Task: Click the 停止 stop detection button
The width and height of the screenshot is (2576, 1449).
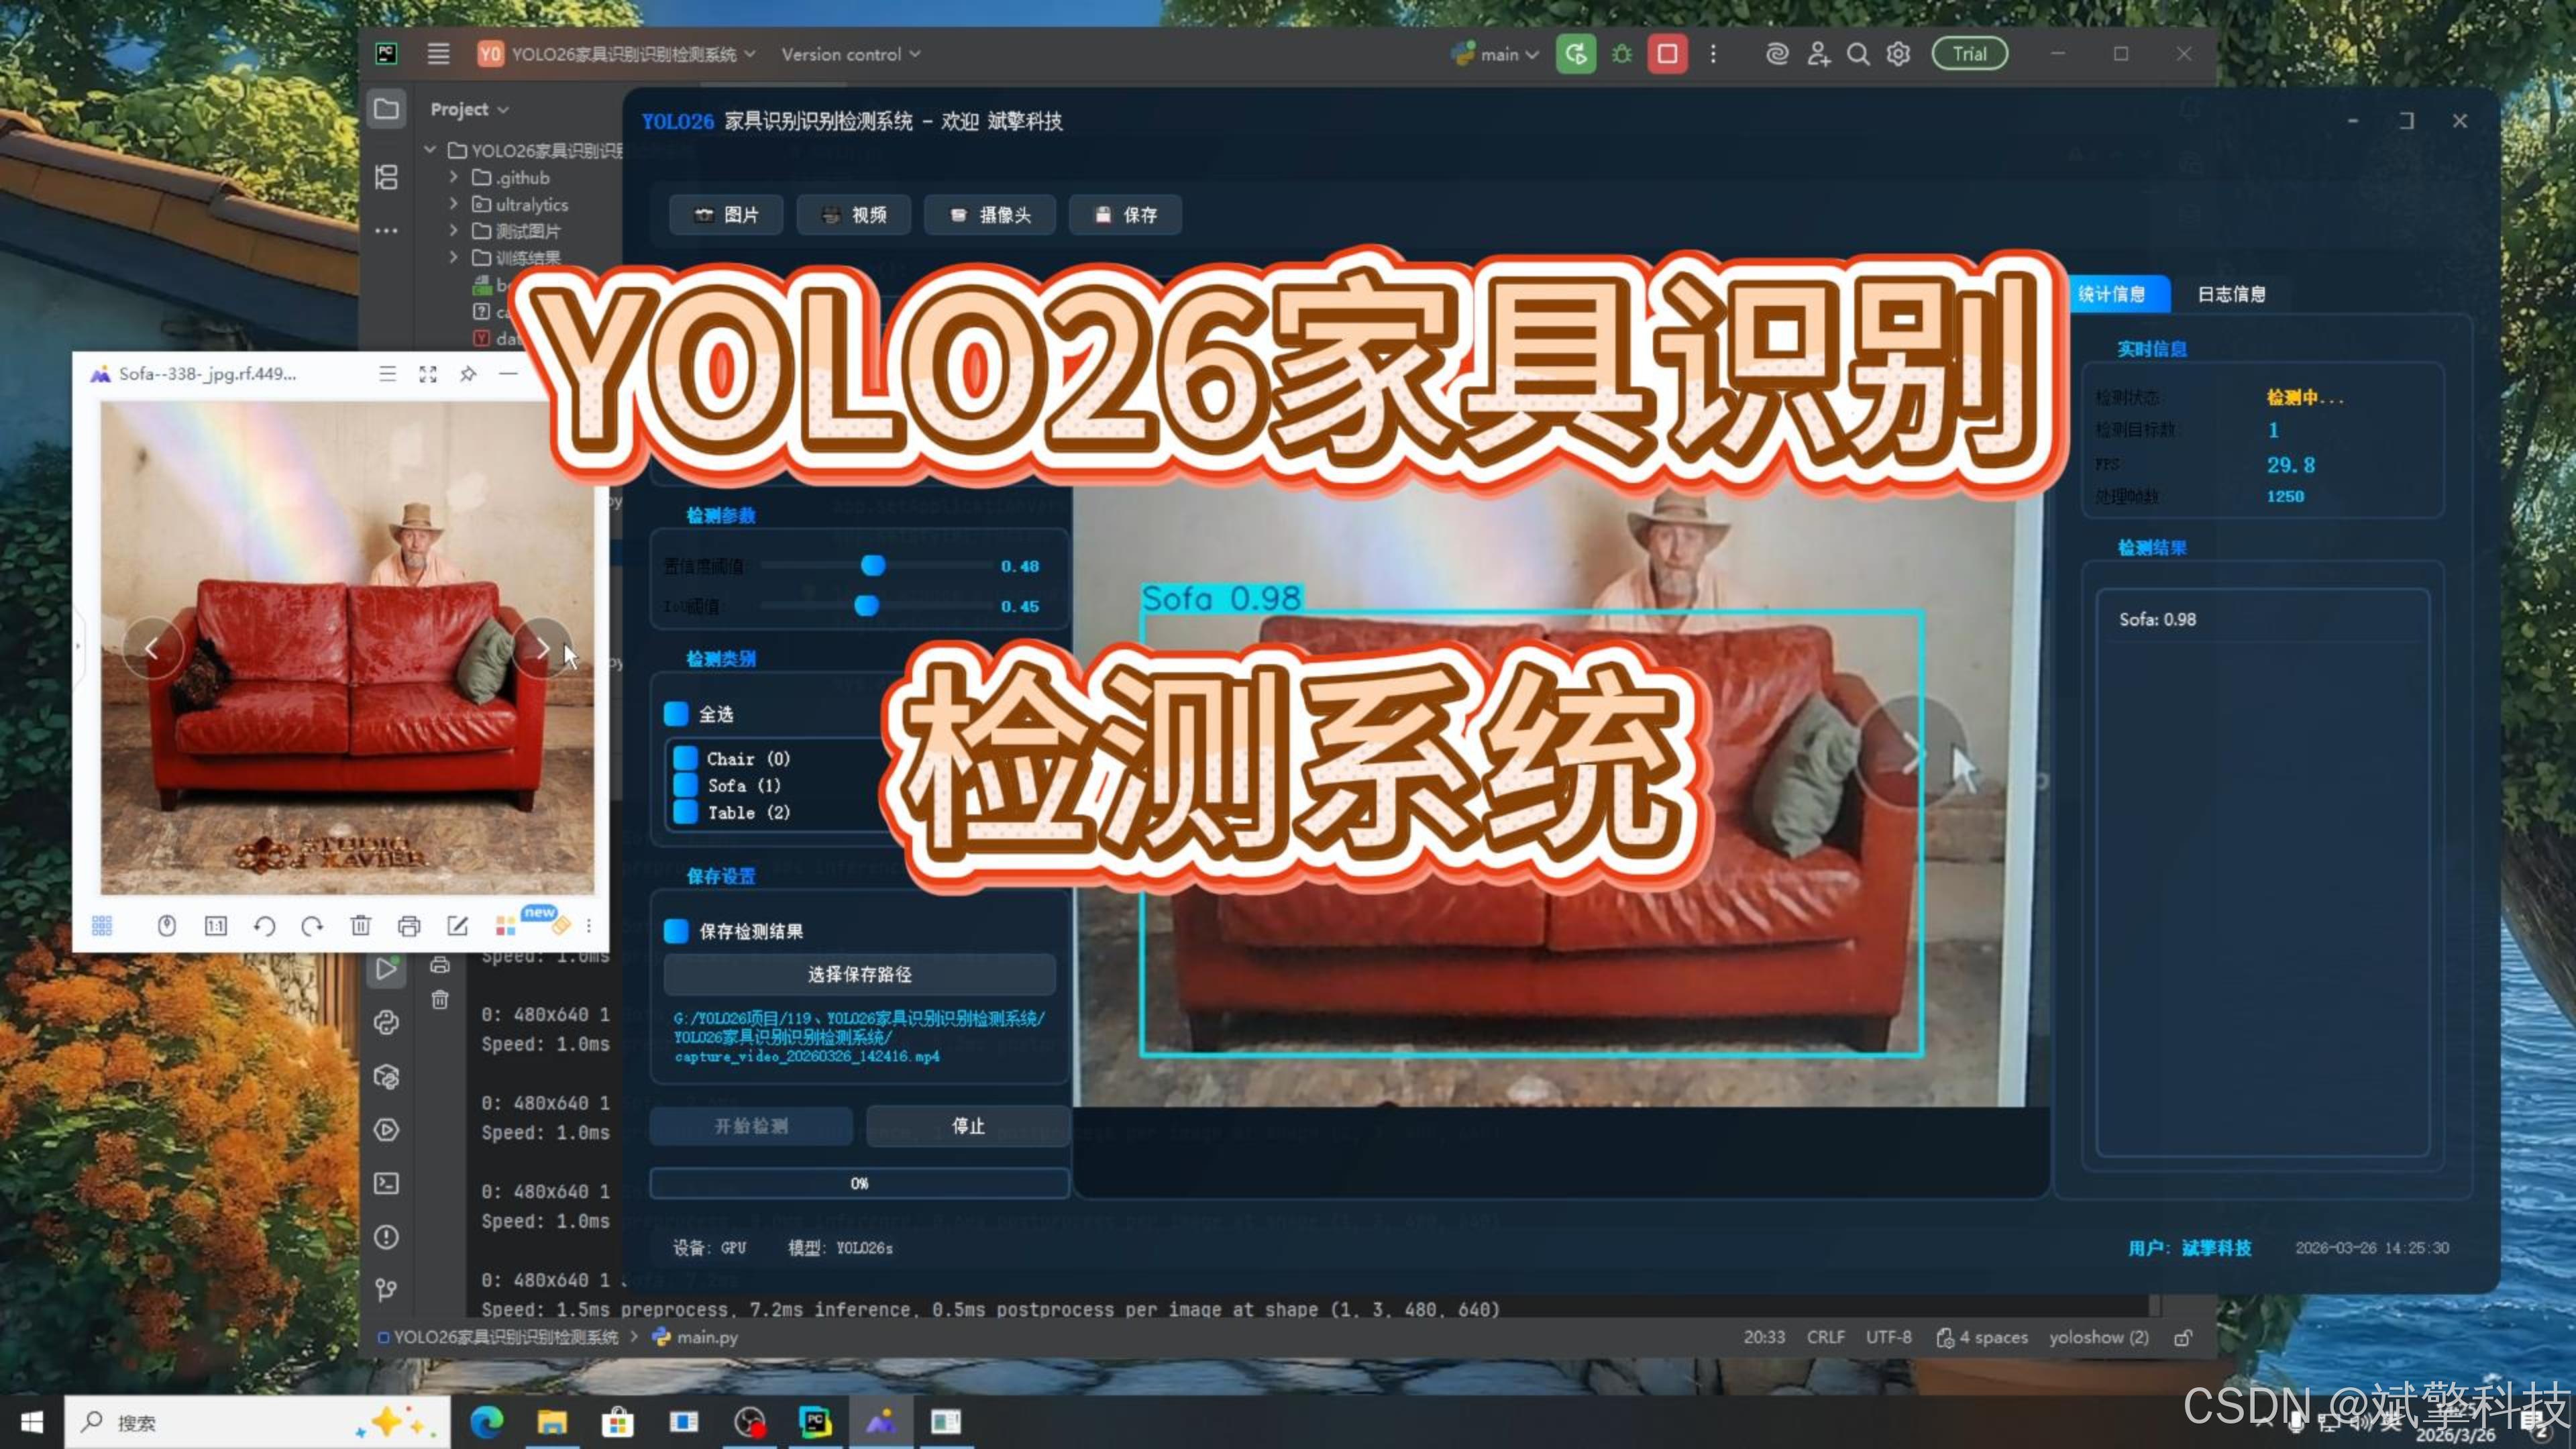Action: 967,1126
